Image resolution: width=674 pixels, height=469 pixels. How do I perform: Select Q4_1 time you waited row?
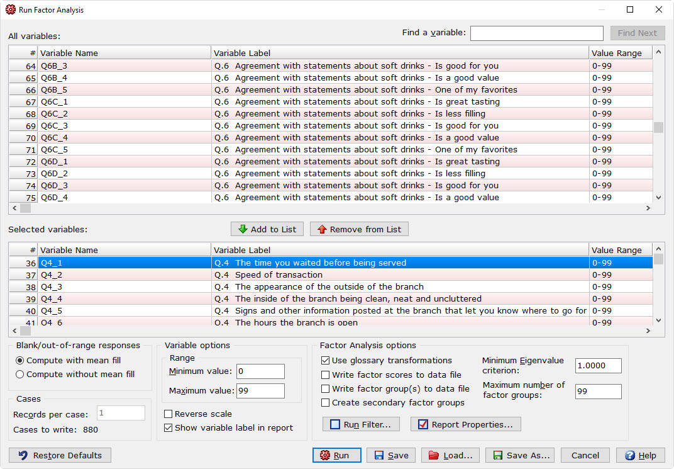[x=331, y=263]
